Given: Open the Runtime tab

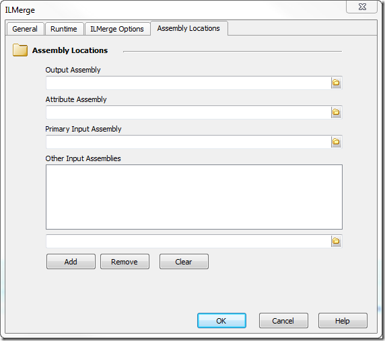Looking at the screenshot, I should tap(64, 29).
